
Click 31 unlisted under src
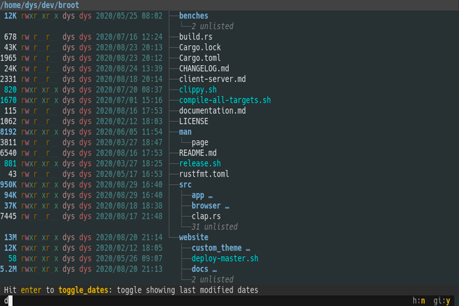[215, 227]
